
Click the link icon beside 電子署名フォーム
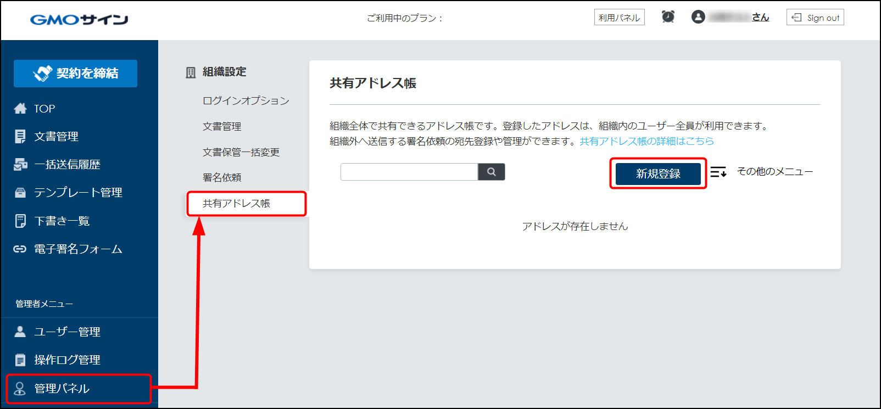pos(20,249)
